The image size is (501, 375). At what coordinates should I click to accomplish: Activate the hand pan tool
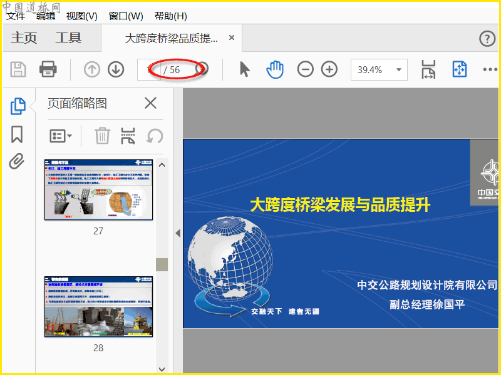[x=275, y=69]
